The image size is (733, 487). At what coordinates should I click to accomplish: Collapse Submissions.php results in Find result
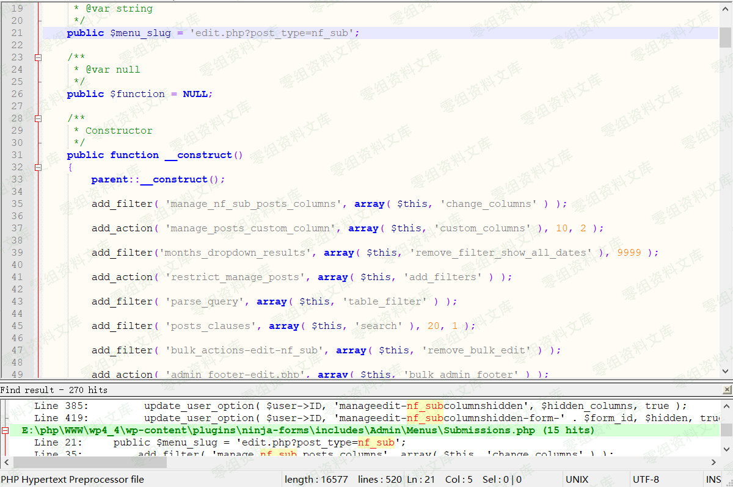[5, 430]
